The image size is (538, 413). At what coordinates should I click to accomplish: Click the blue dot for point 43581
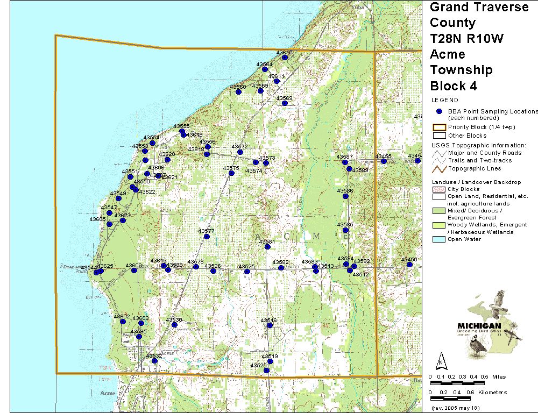coord(267,247)
